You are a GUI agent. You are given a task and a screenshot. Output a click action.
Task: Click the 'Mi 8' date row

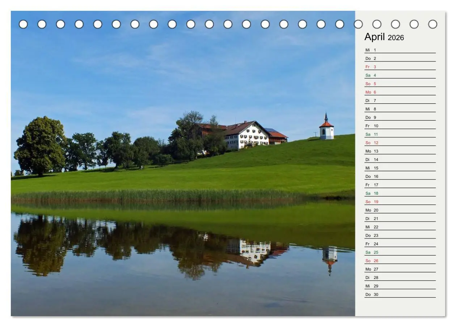(400, 109)
